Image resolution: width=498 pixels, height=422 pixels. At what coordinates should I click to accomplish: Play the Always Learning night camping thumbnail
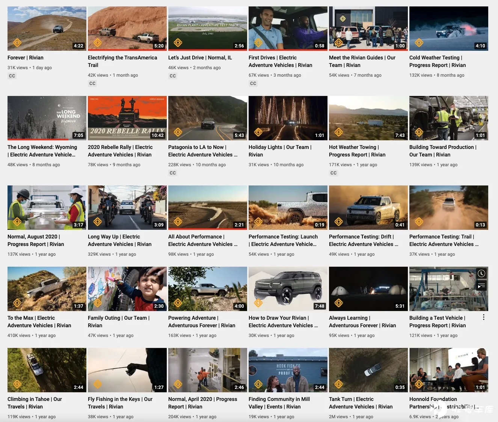(368, 288)
